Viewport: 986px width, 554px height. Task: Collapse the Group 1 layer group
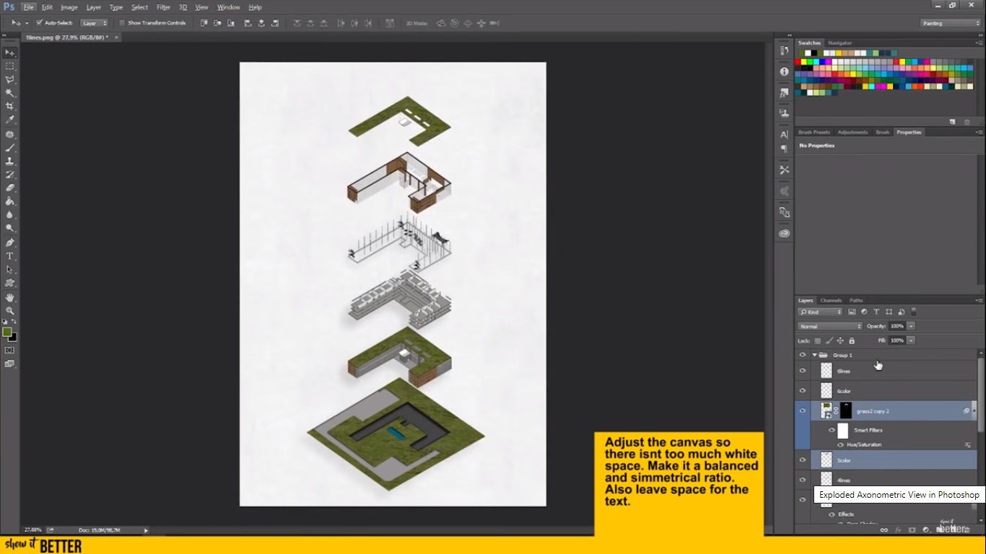coord(814,355)
